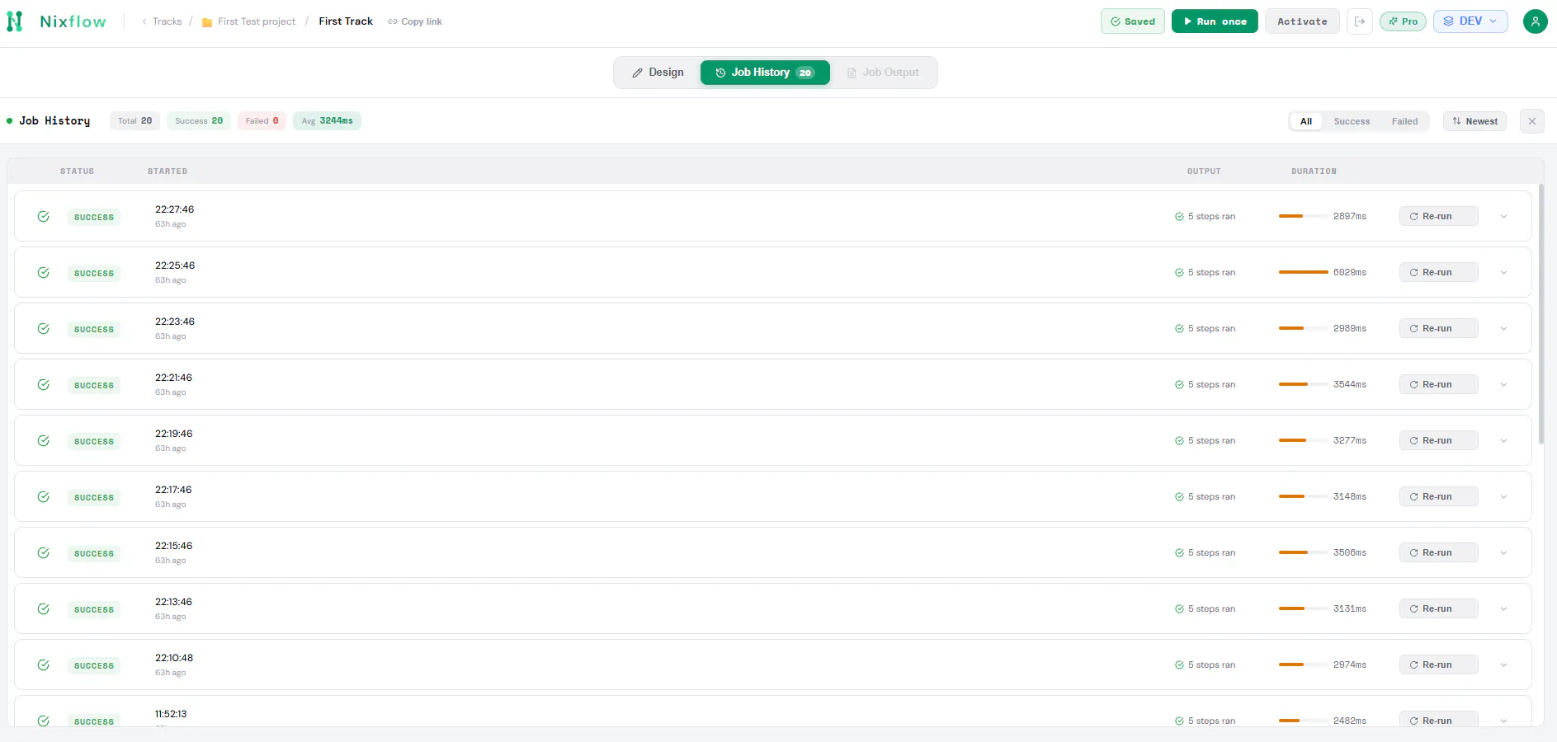Click the STARTED column header
The image size is (1557, 742).
(x=167, y=171)
